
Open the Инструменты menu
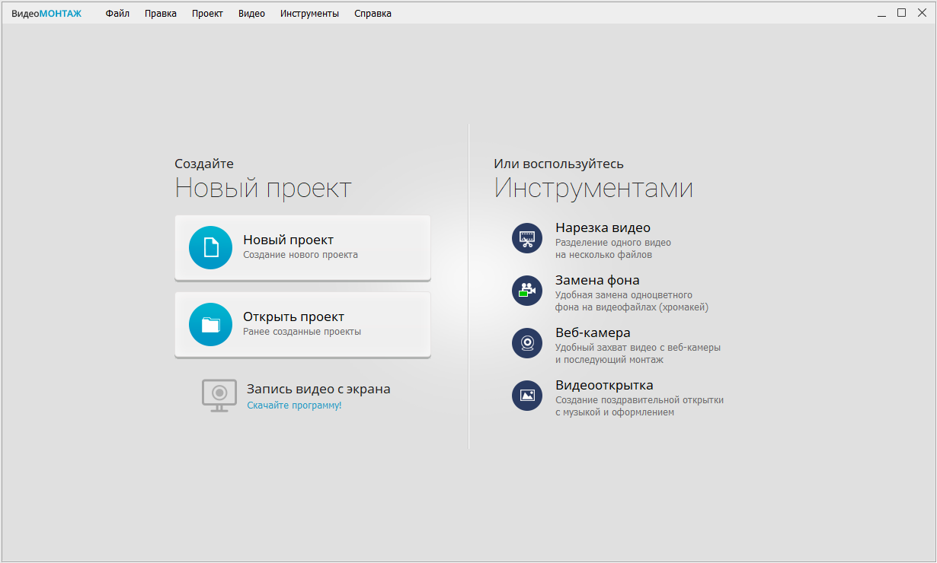tap(309, 13)
